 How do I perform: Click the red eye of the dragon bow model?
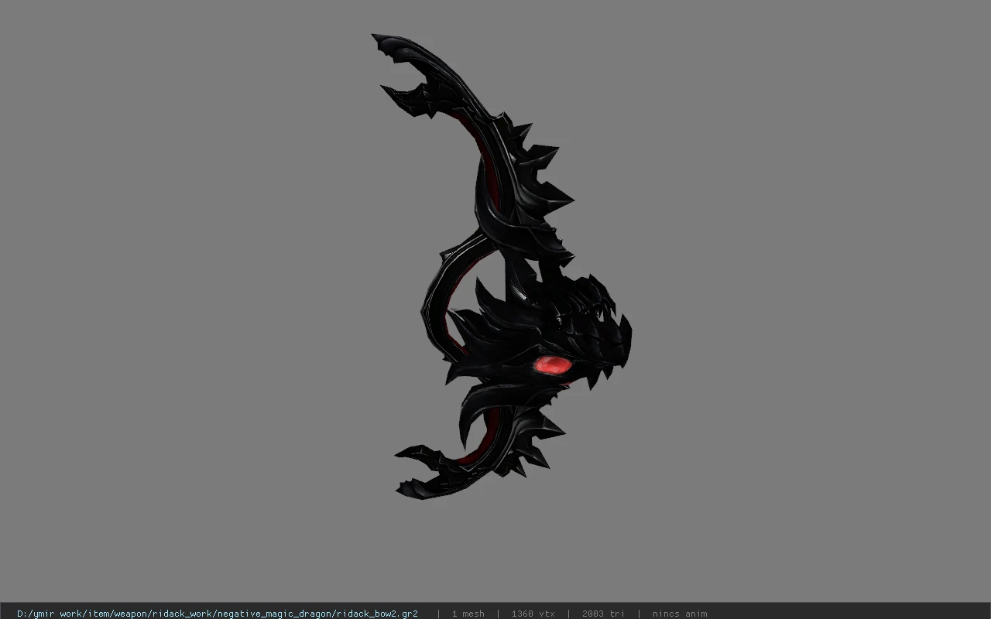click(x=553, y=364)
